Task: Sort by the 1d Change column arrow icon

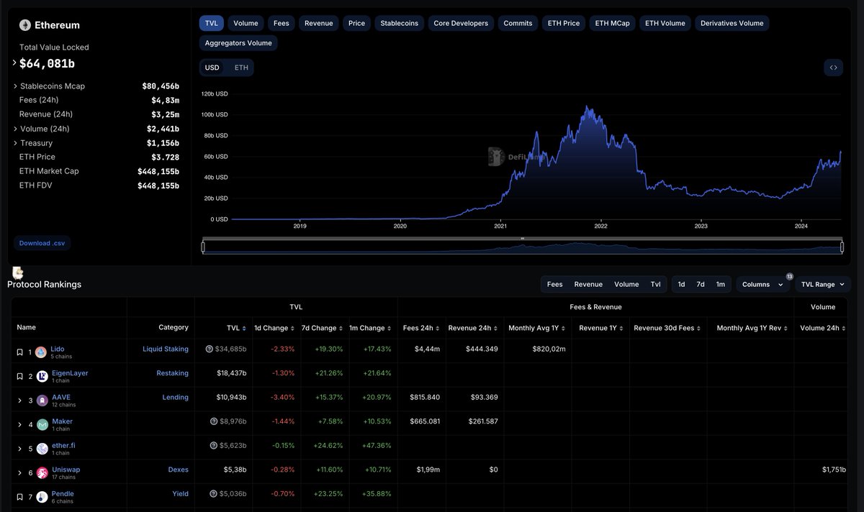Action: 292,329
